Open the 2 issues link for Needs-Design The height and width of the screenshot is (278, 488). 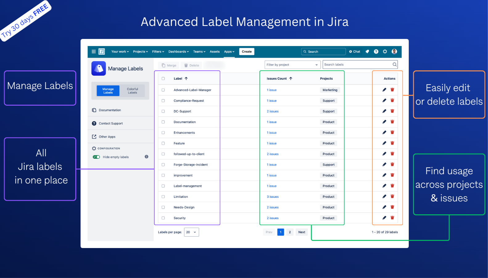tap(273, 207)
